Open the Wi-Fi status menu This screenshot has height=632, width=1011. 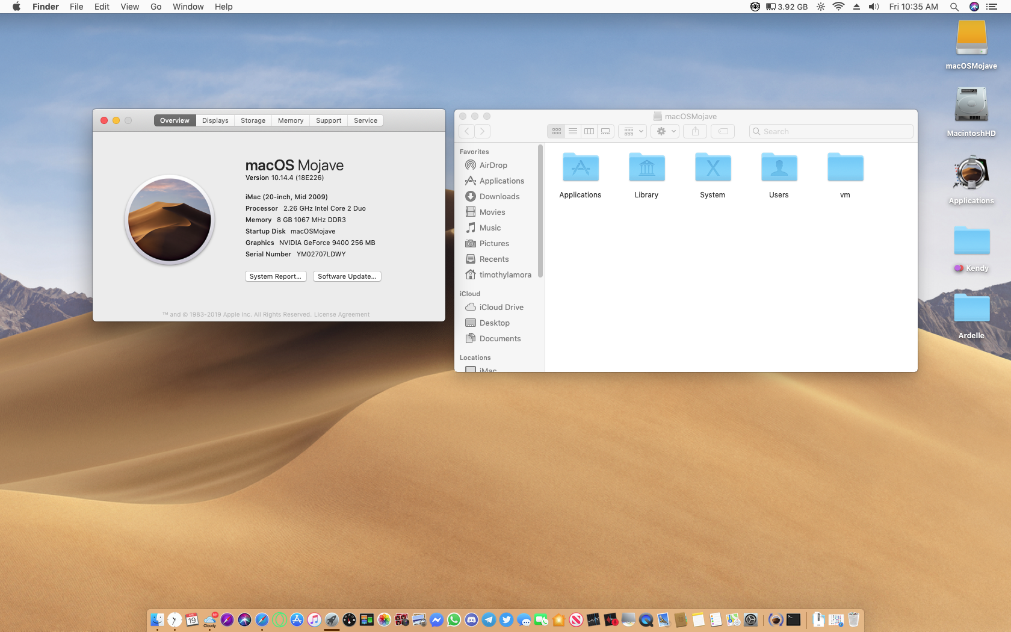[x=838, y=7]
